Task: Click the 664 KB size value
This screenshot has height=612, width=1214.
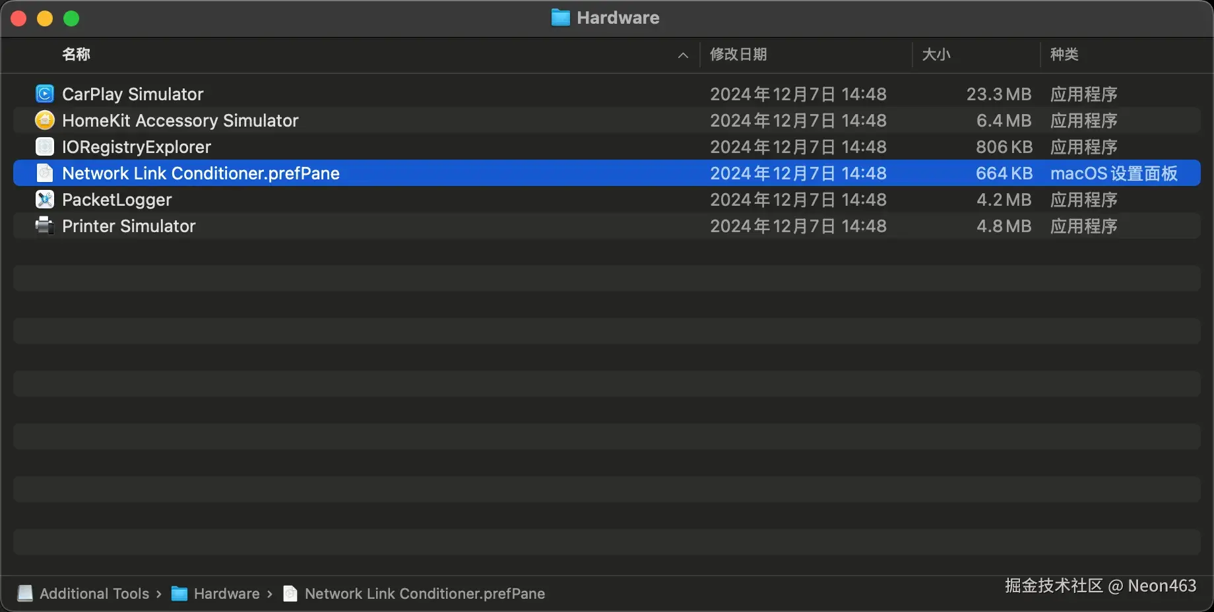Action: pyautogui.click(x=1004, y=173)
